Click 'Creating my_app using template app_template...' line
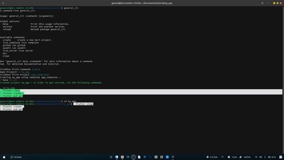Viewport: 284px width, 160px height. [x=31, y=77]
